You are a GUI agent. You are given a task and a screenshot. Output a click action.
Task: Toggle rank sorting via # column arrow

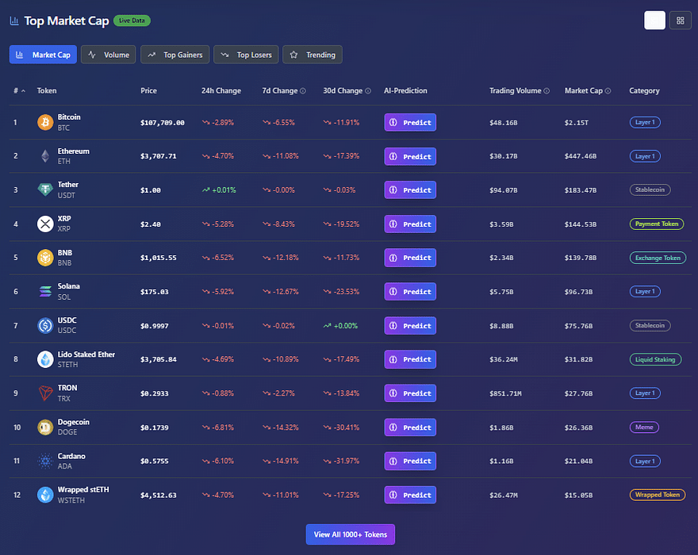(23, 91)
